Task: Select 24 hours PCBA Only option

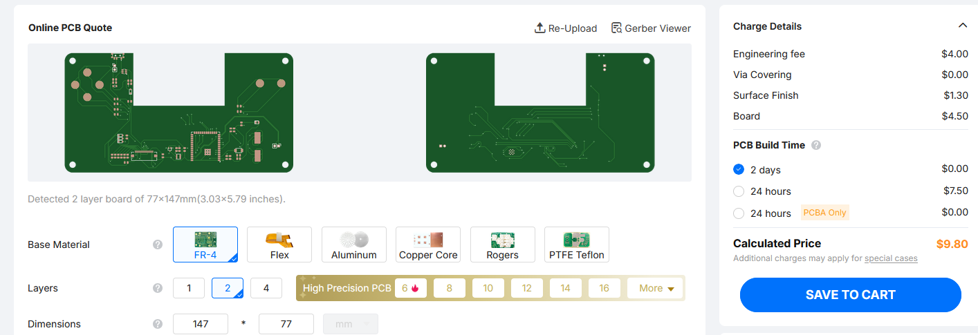Action: (739, 213)
